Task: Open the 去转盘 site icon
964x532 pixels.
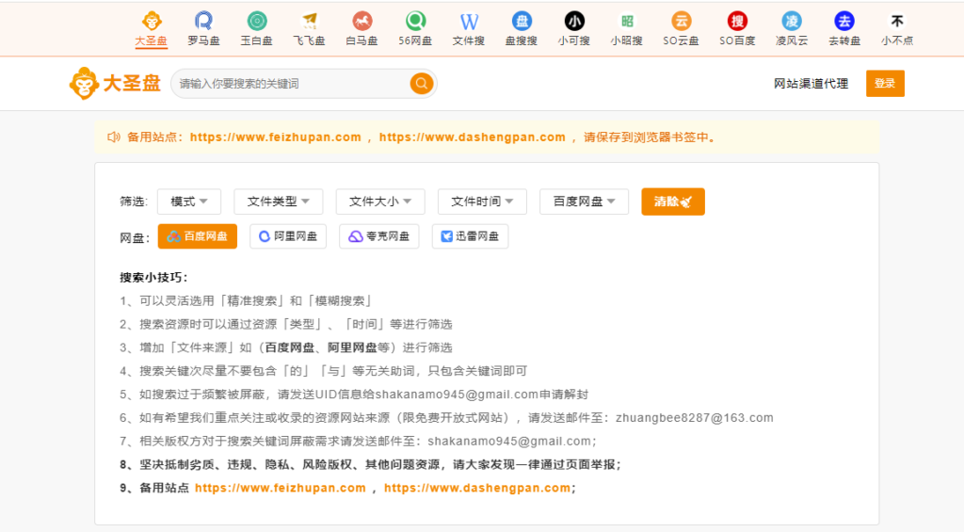Action: (x=844, y=21)
